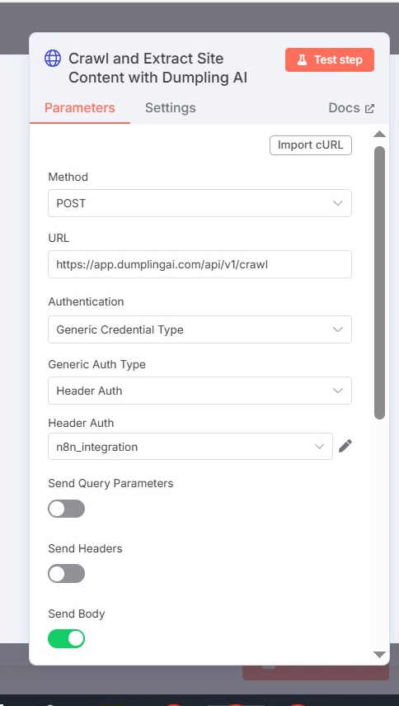Open the Method dropdown showing POST

[200, 203]
